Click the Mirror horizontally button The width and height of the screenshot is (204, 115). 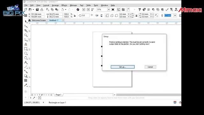[x=97, y=16]
